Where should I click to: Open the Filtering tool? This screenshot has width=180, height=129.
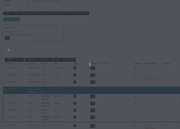pos(69,60)
